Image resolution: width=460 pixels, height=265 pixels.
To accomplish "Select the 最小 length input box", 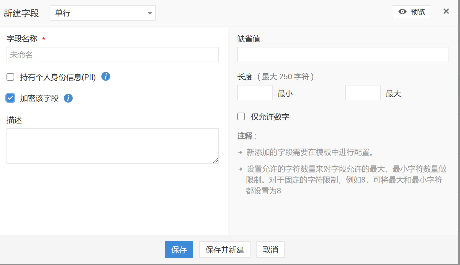I will pos(255,93).
